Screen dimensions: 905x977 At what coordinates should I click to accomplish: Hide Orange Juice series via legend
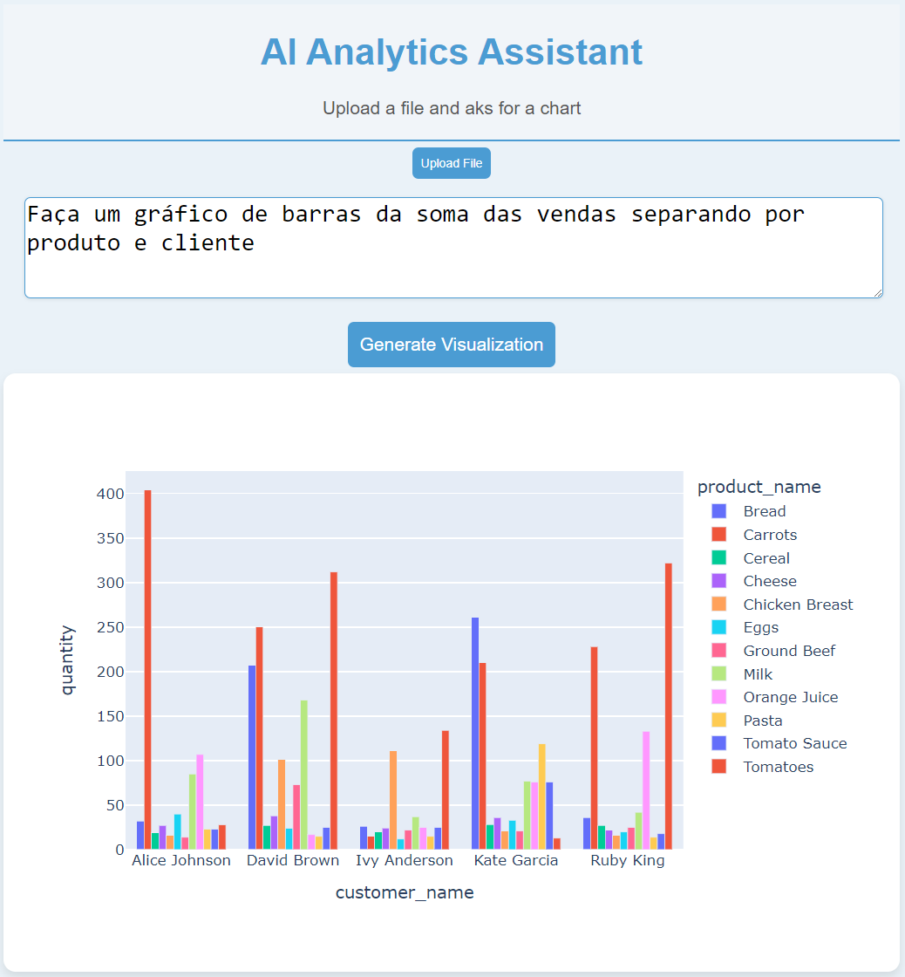[x=790, y=697]
